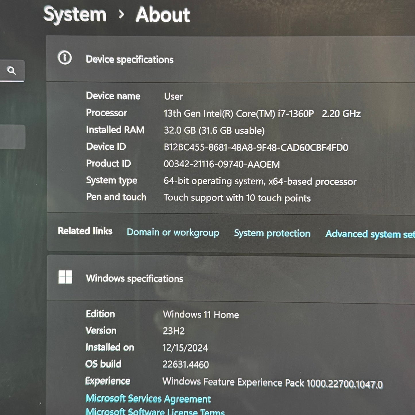Open System protection link

click(272, 233)
